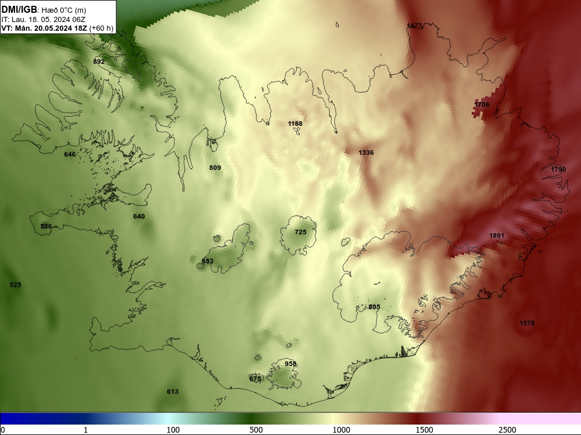Click the 613 value off the south coast
The image size is (581, 435).
[173, 391]
